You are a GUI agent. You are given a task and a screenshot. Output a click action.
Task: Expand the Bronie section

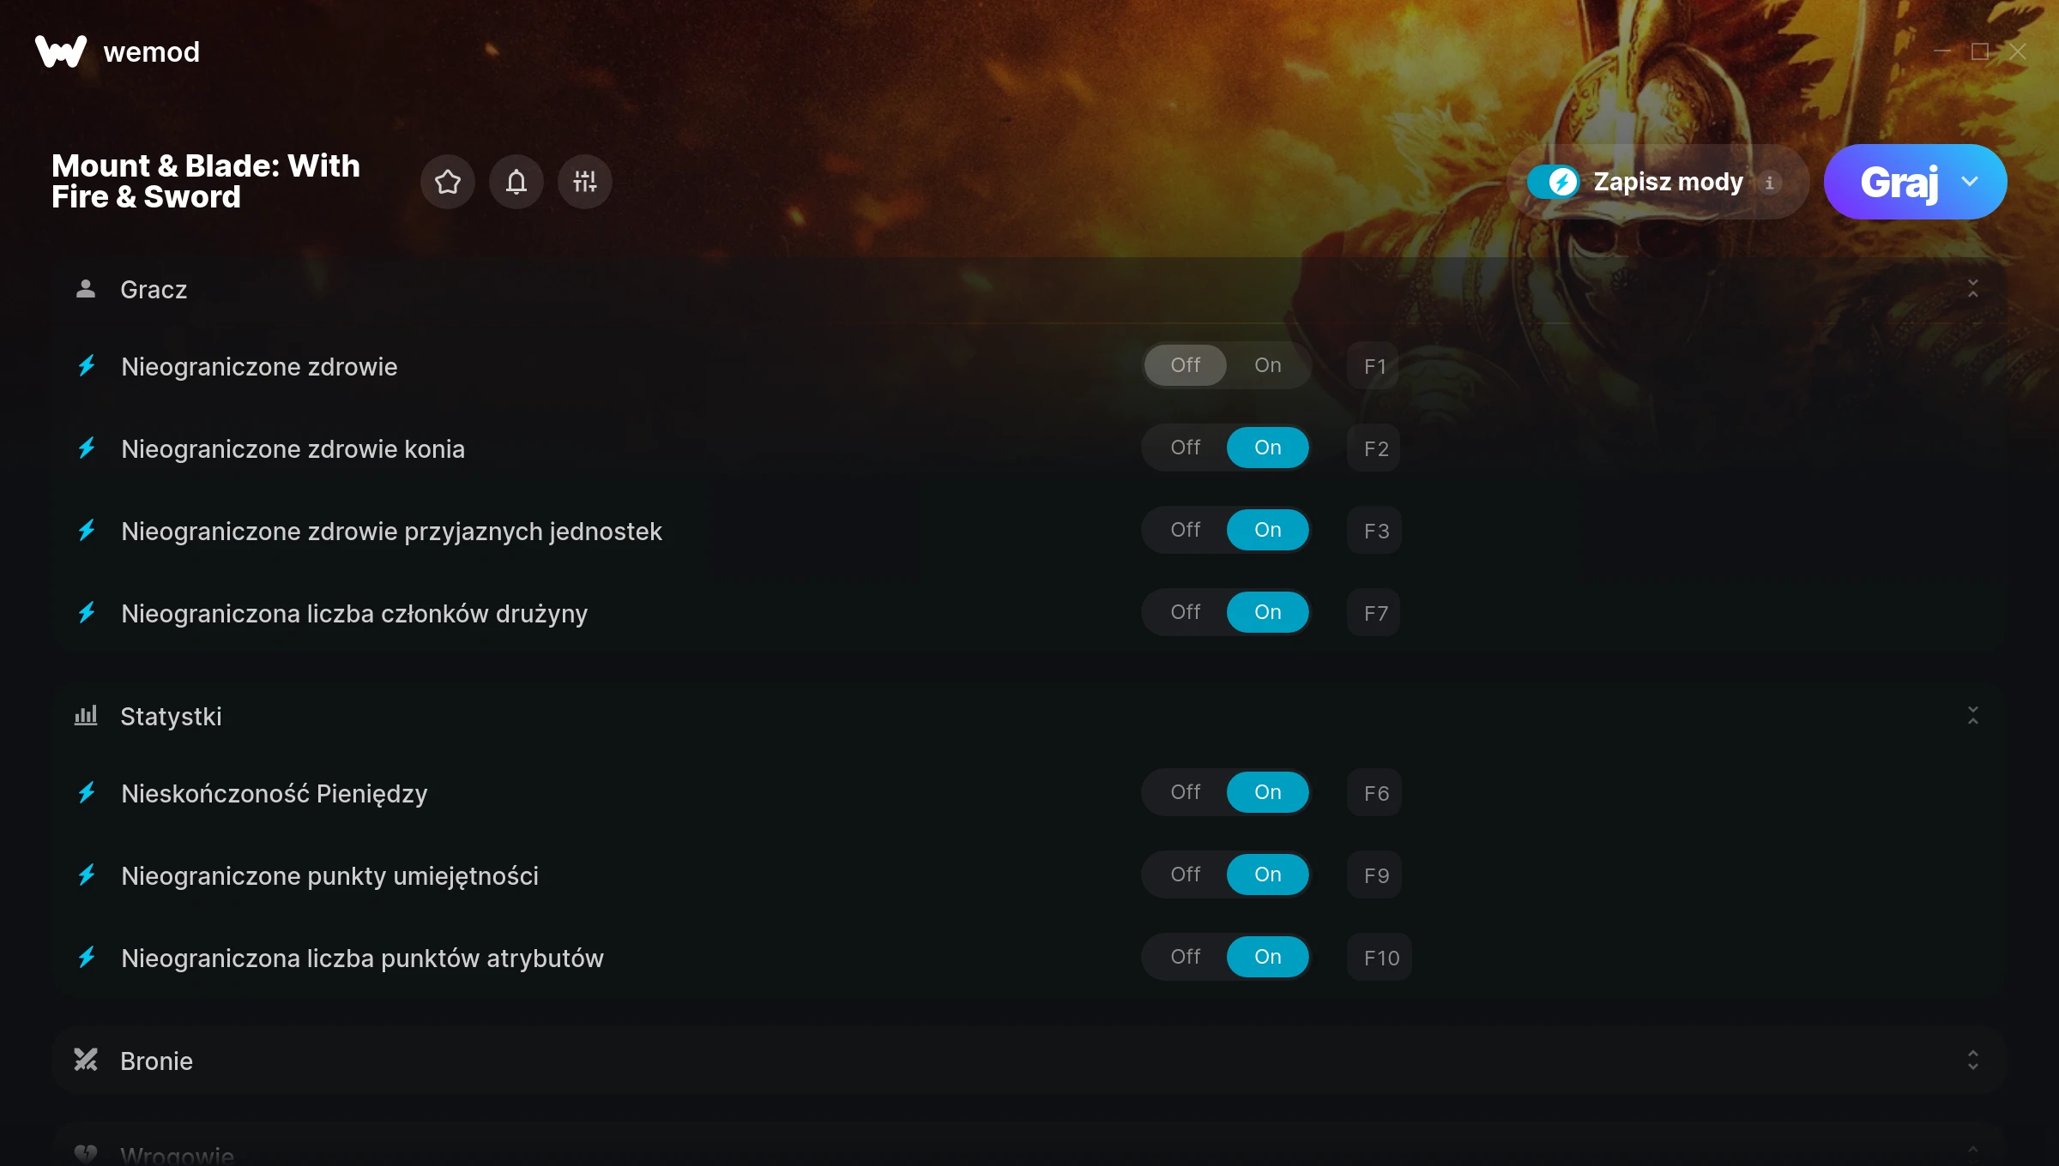(1973, 1061)
